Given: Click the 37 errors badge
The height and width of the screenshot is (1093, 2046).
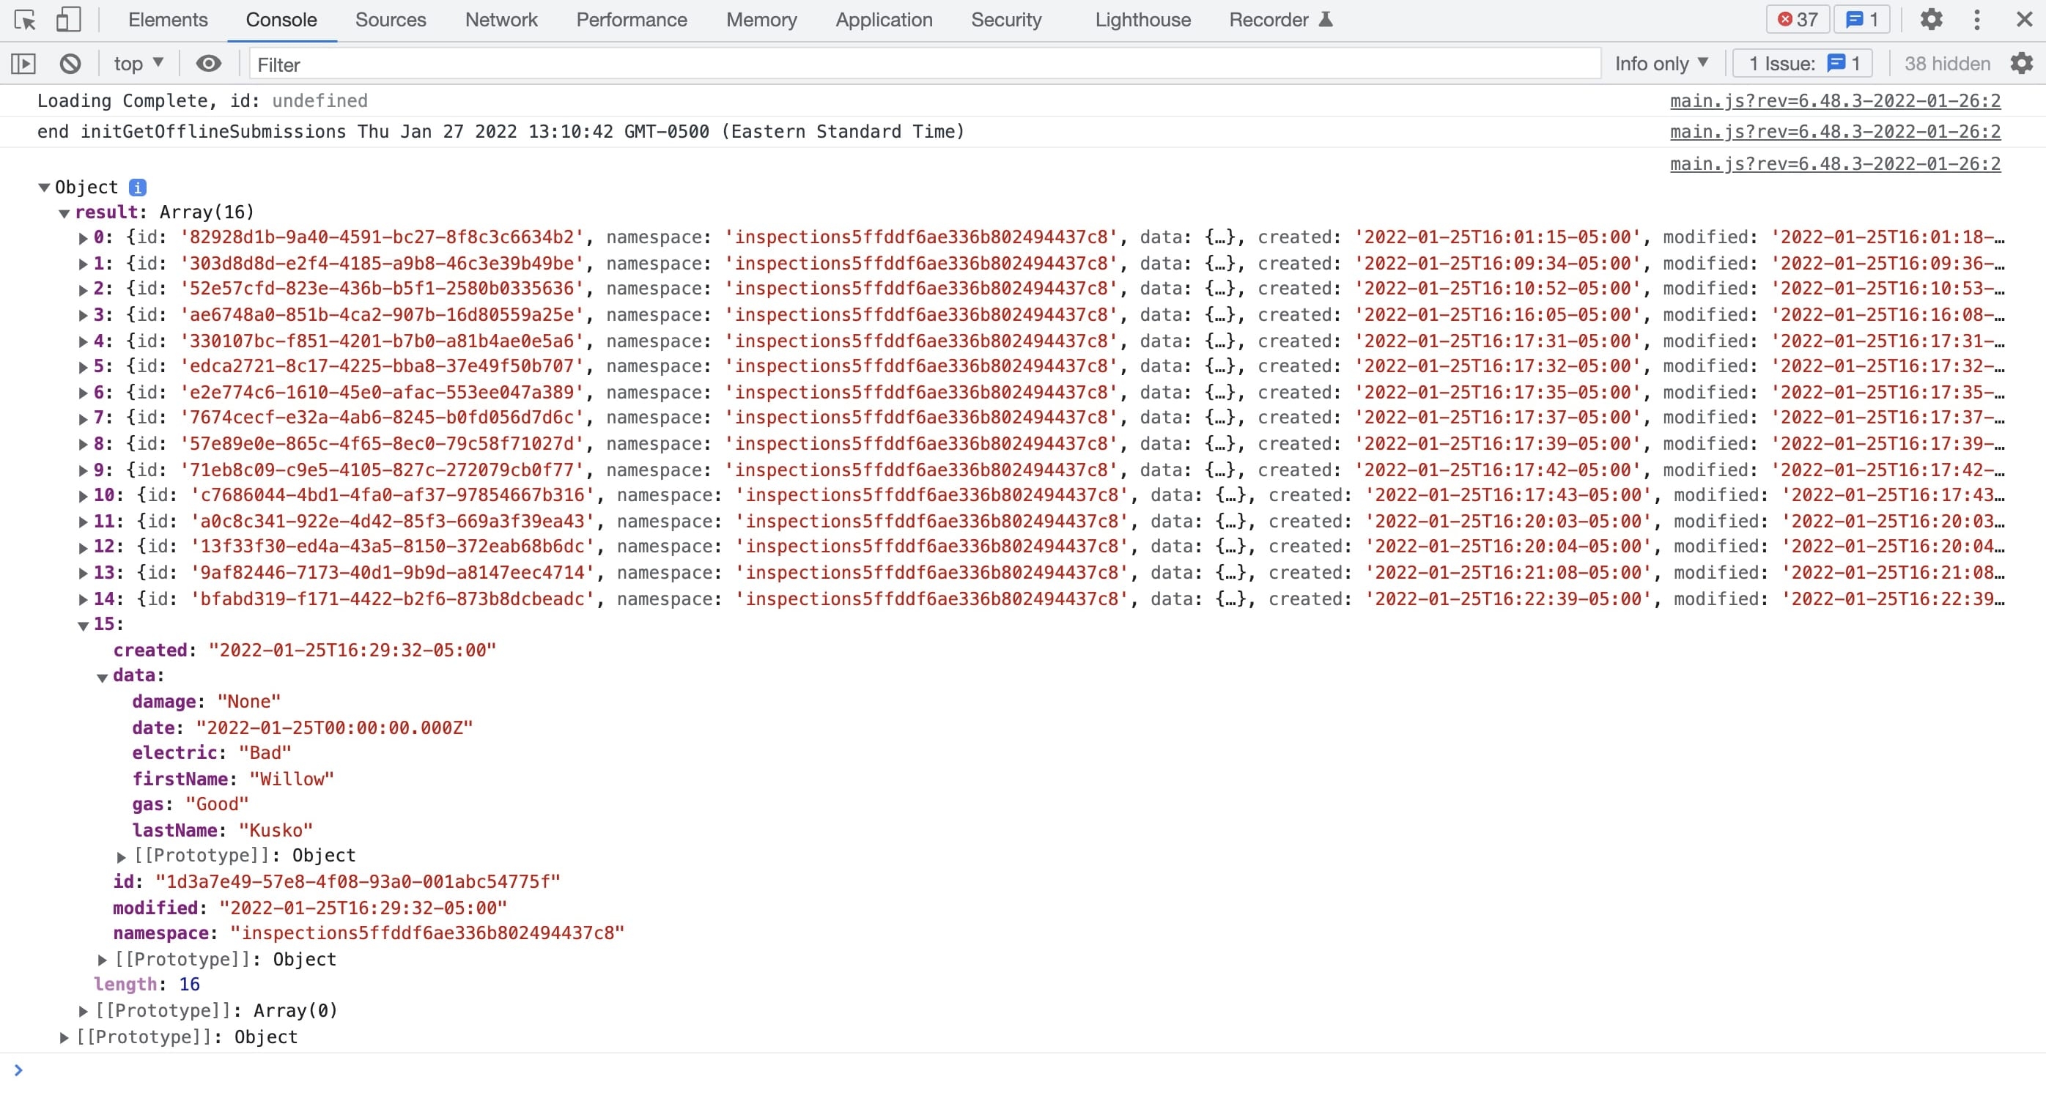Looking at the screenshot, I should coord(1798,20).
